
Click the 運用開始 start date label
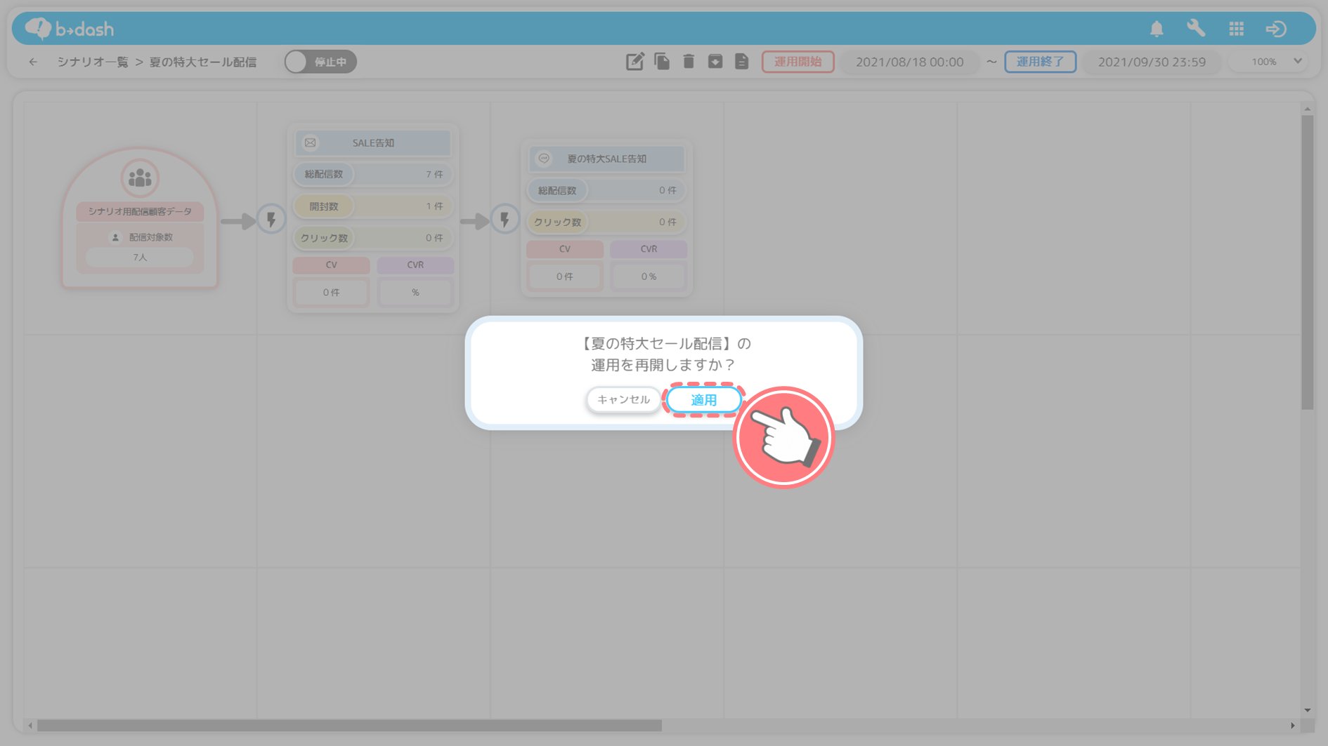[798, 62]
